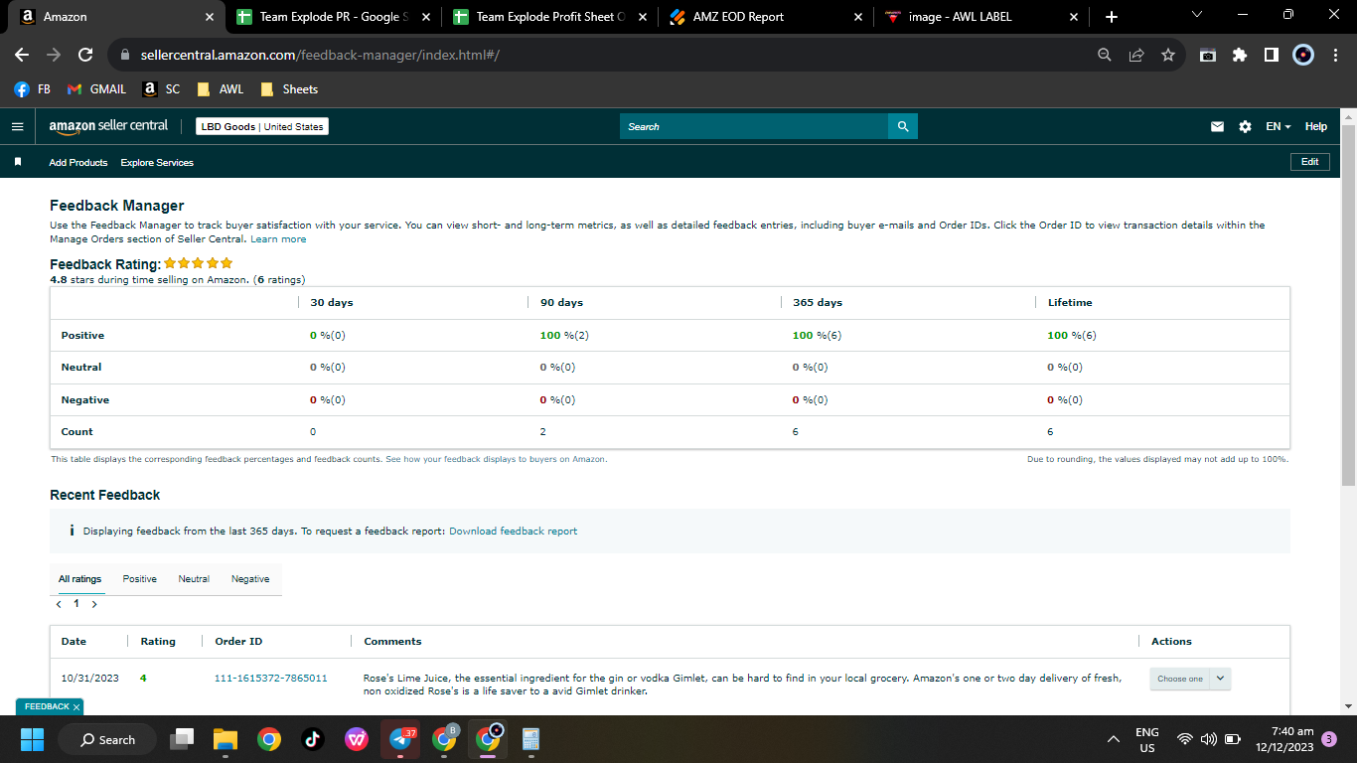The width and height of the screenshot is (1357, 763).
Task: Click the Chrome zoom magnifier icon in address bar
Action: [1105, 55]
